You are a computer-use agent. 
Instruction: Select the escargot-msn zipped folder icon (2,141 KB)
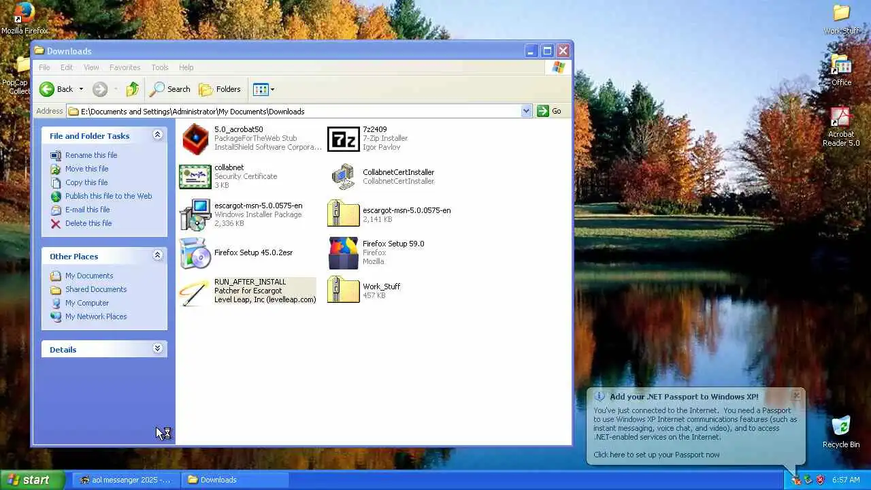[x=344, y=214]
